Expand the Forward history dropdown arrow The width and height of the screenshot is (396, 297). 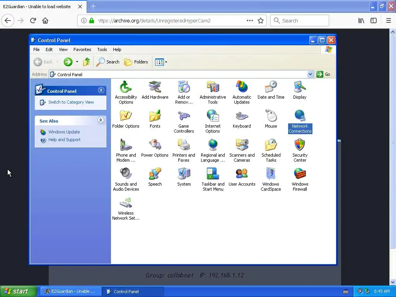tap(77, 62)
